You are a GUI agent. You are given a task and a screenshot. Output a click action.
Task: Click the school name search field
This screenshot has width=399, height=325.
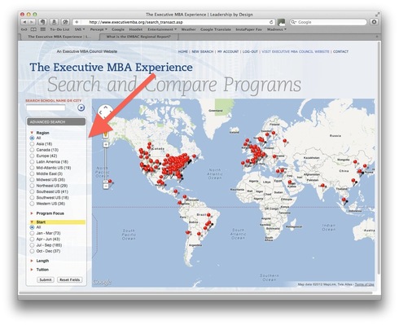(x=46, y=108)
